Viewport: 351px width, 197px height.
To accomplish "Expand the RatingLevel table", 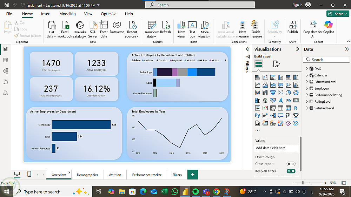I will pos(307,102).
